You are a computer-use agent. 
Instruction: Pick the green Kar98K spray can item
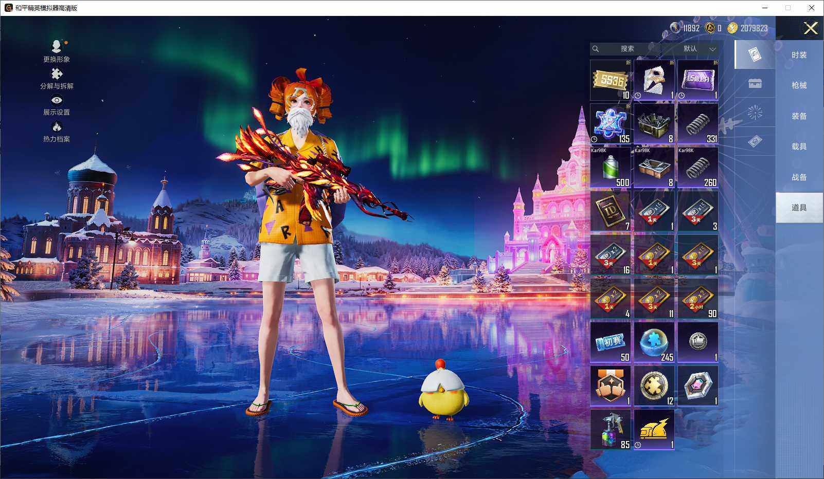(611, 168)
